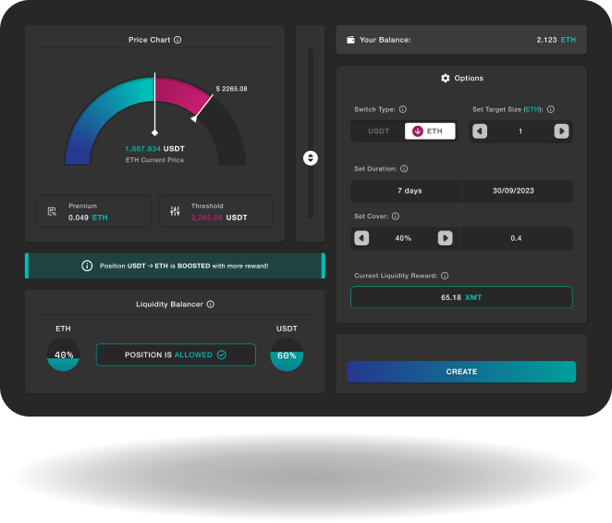The image size is (612, 523).
Task: Click info icon beside Set Duration
Action: 404,169
